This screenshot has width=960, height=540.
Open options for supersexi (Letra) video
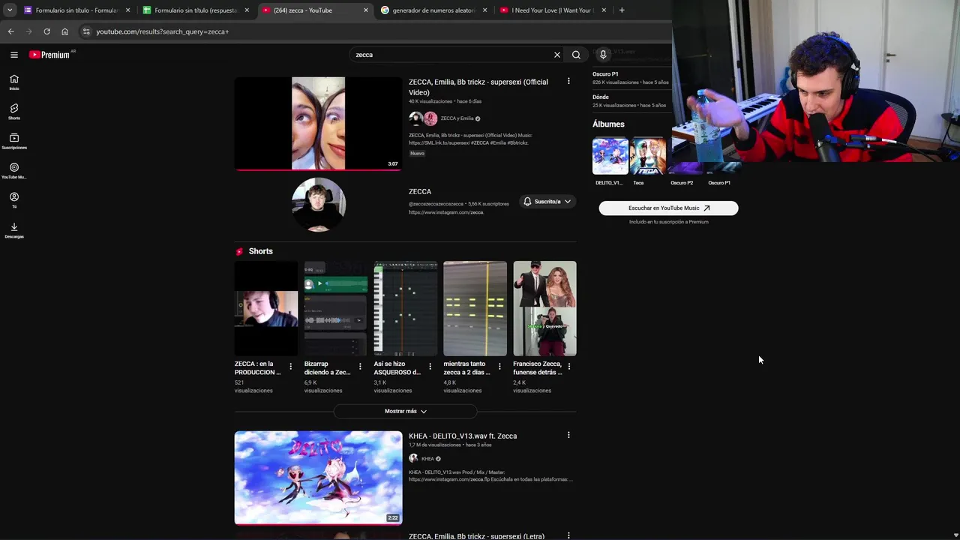click(x=568, y=535)
